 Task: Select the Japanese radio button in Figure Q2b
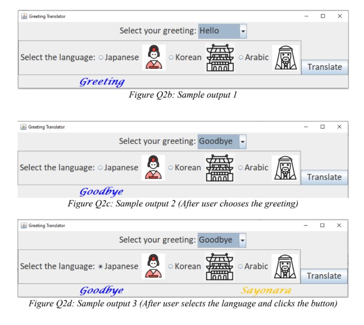point(102,57)
